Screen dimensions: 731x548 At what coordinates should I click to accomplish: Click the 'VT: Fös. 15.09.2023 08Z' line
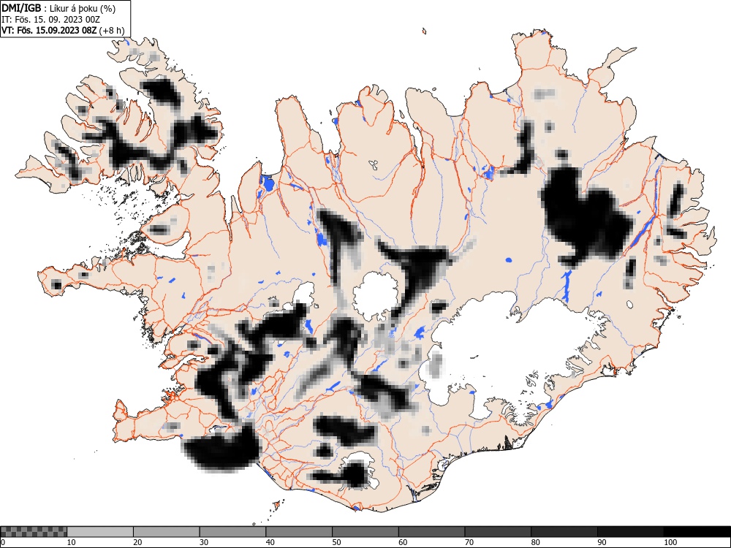pos(50,31)
